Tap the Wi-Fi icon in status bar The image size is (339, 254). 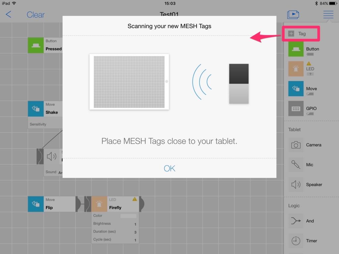[x=14, y=3]
